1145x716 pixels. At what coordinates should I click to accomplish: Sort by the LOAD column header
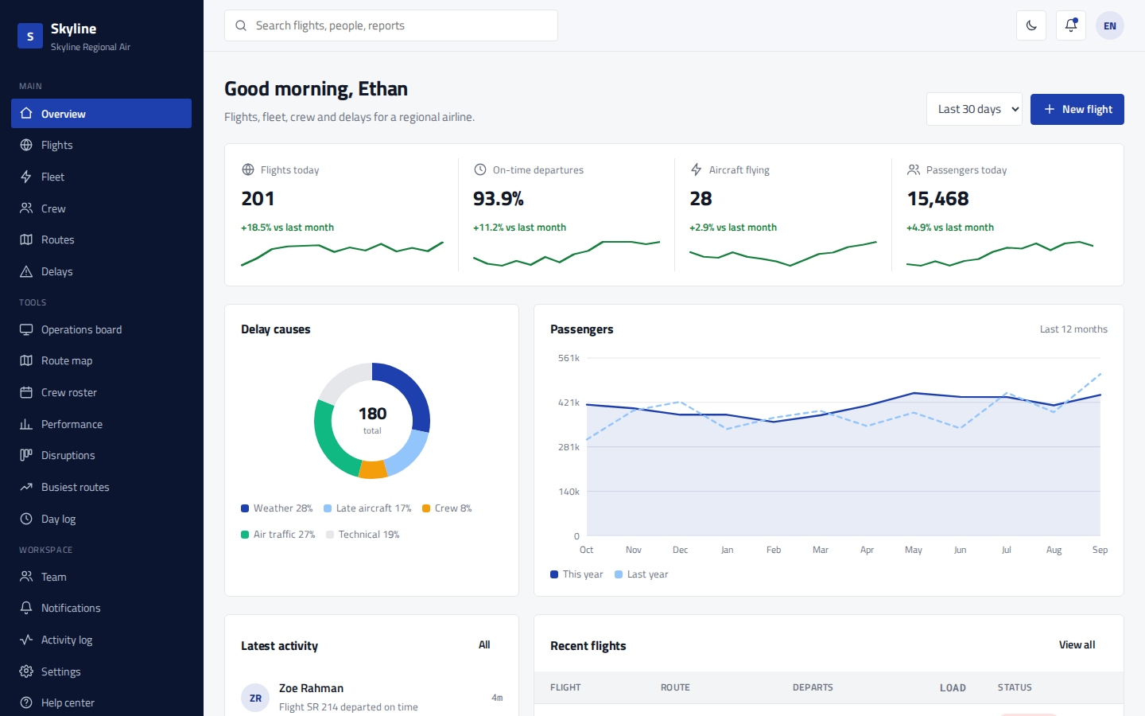point(953,687)
